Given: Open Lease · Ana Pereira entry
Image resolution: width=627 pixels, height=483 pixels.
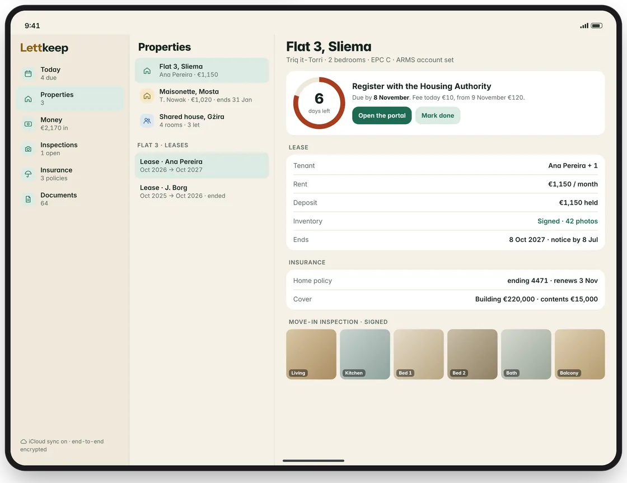Looking at the screenshot, I should click(202, 166).
